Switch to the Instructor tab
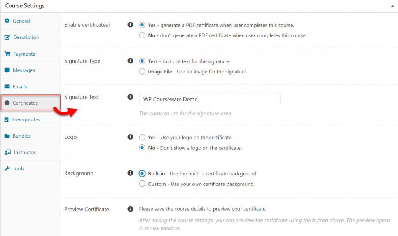Image resolution: width=398 pixels, height=236 pixels. [x=24, y=152]
